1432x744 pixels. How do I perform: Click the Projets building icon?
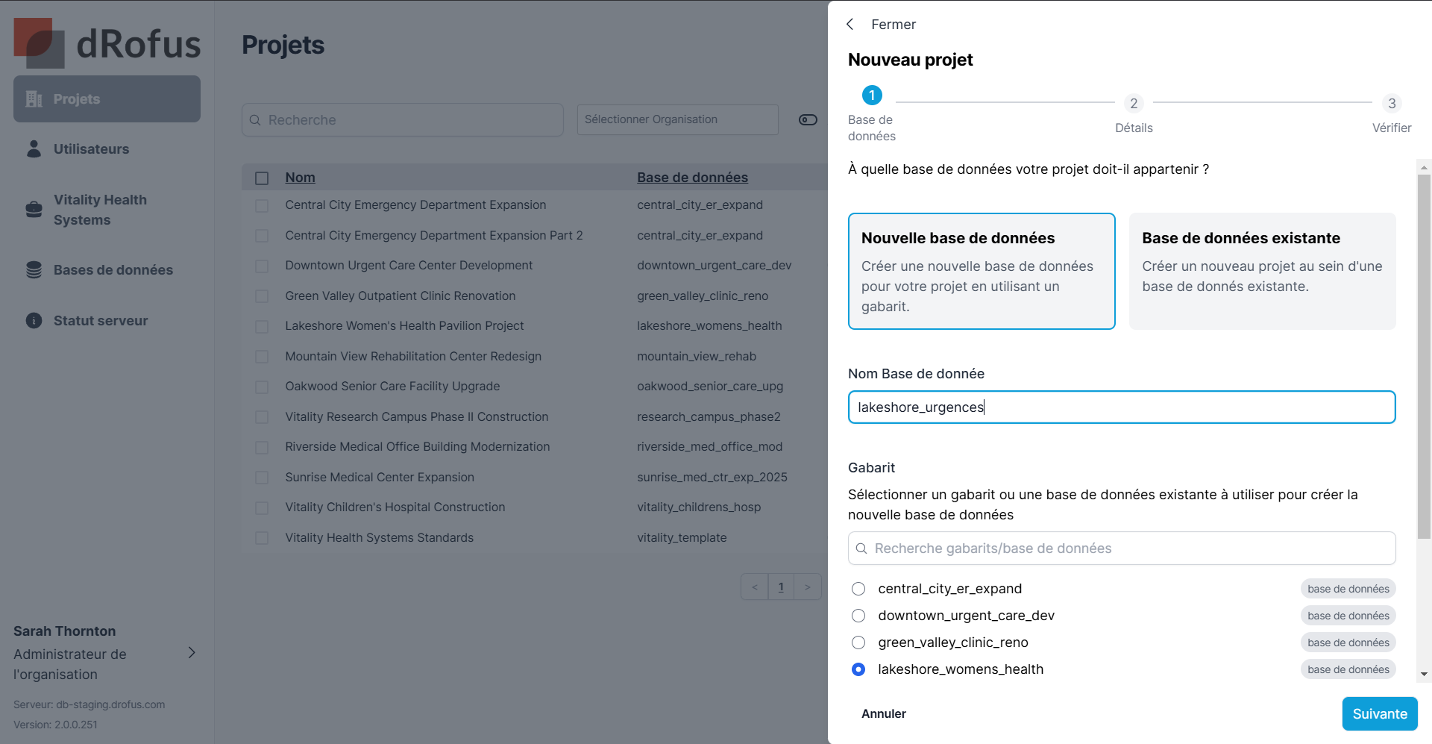click(34, 99)
